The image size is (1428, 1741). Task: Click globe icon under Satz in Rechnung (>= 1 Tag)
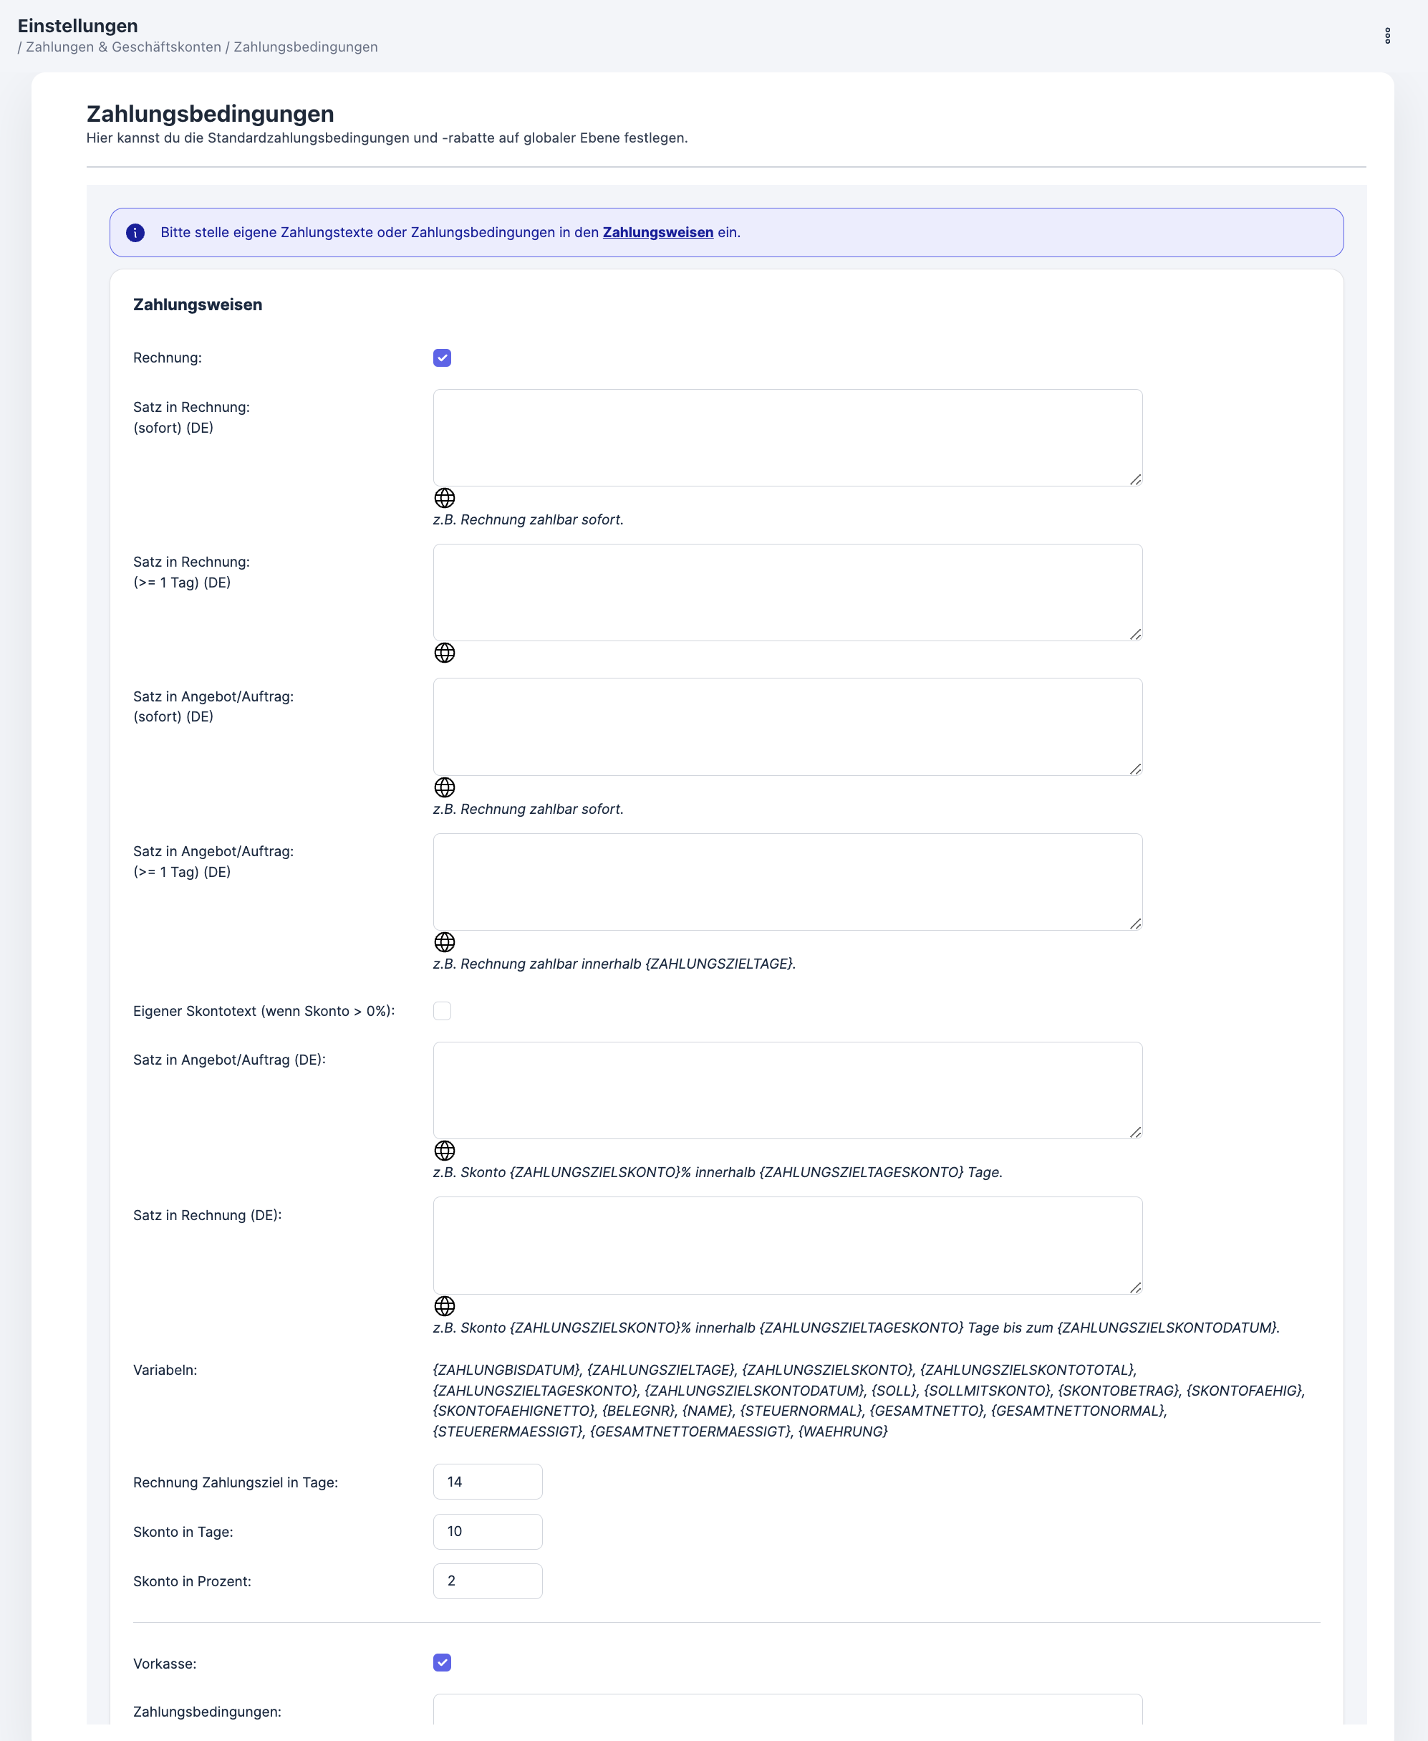click(444, 653)
